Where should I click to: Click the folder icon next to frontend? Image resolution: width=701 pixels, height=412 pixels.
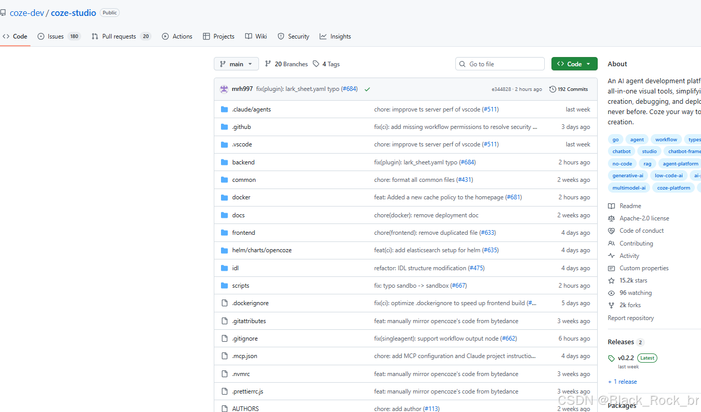click(224, 233)
